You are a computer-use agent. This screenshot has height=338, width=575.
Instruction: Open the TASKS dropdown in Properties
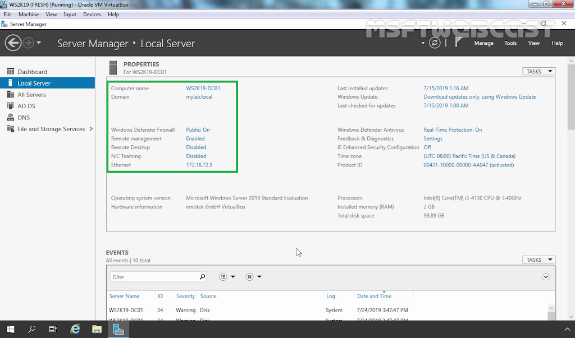(x=538, y=71)
